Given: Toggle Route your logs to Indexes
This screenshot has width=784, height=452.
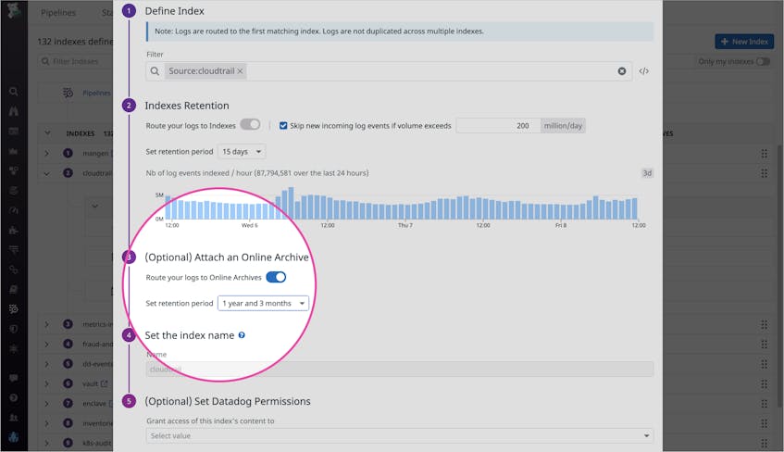Looking at the screenshot, I should 250,125.
